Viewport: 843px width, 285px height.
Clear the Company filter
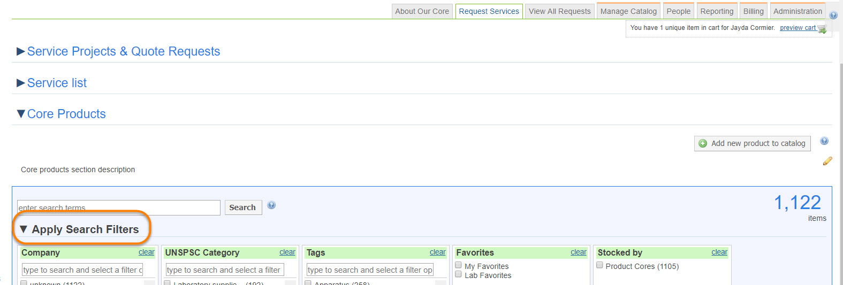coord(146,252)
